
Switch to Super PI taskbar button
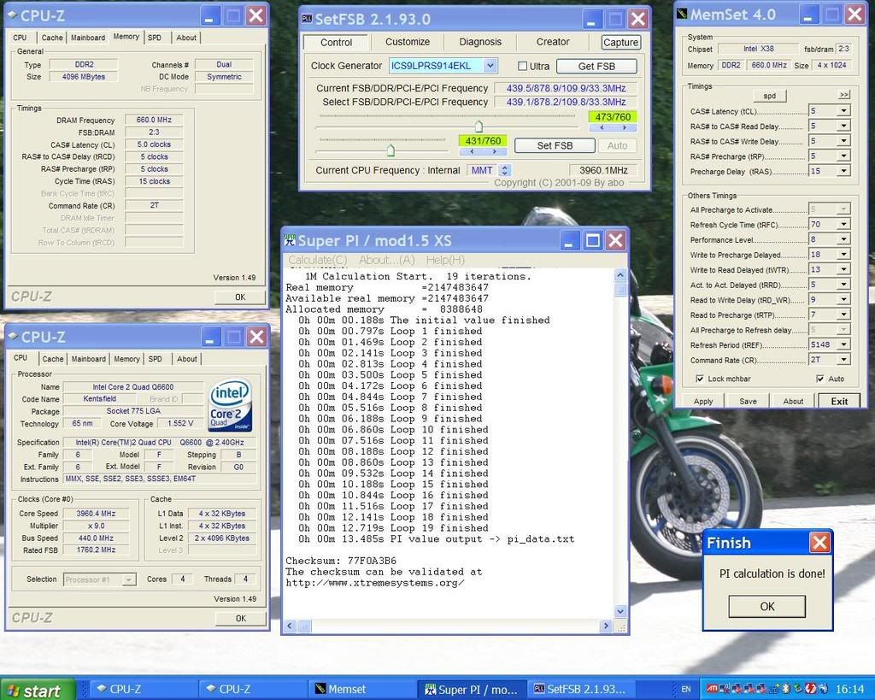click(472, 690)
